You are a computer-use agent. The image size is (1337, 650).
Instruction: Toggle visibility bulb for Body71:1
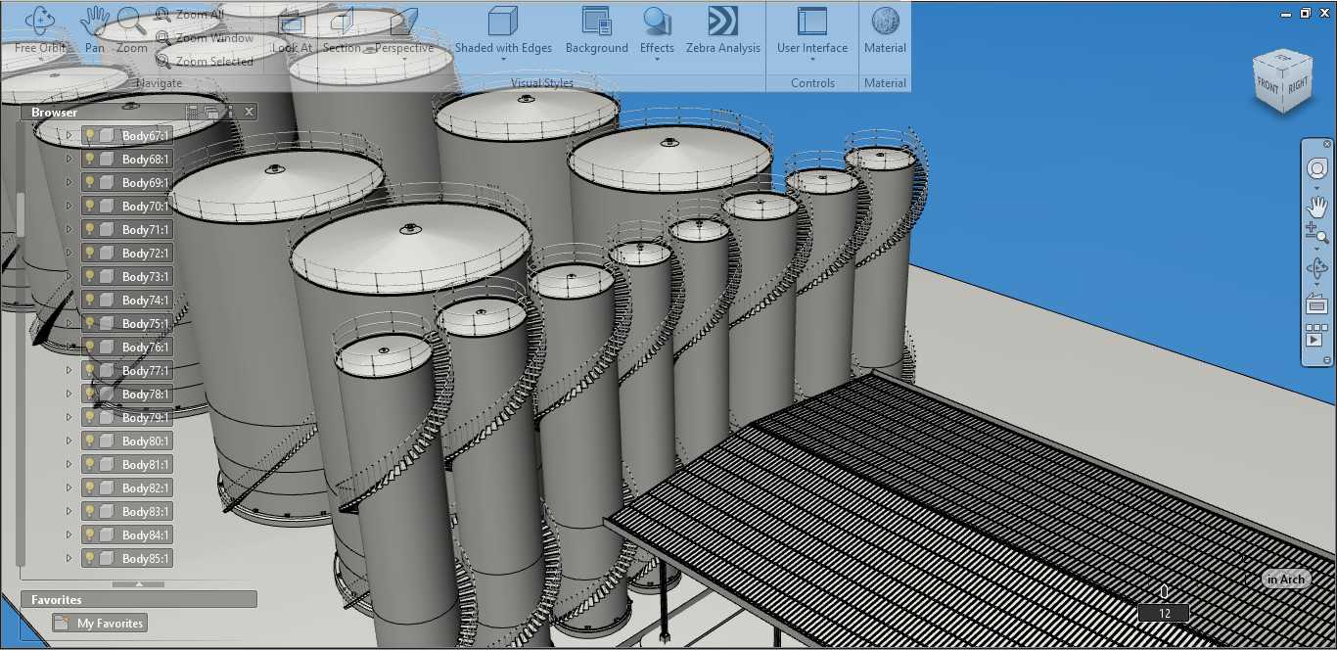coord(89,229)
